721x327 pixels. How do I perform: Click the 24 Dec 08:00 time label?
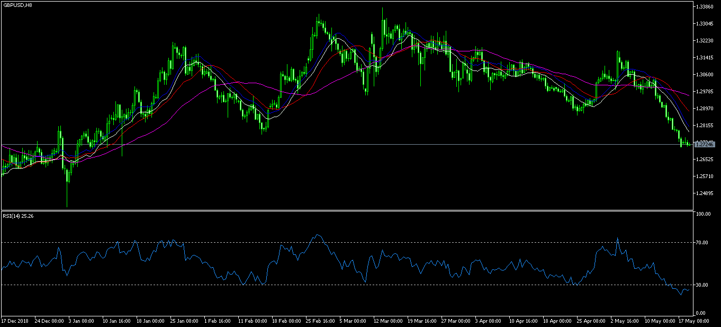coord(49,321)
